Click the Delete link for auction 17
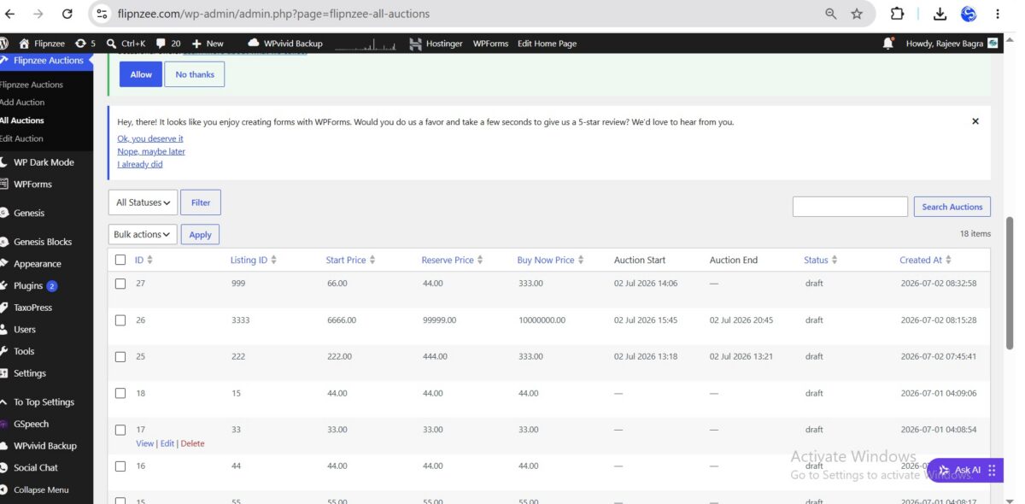This screenshot has width=1025, height=504. 192,443
